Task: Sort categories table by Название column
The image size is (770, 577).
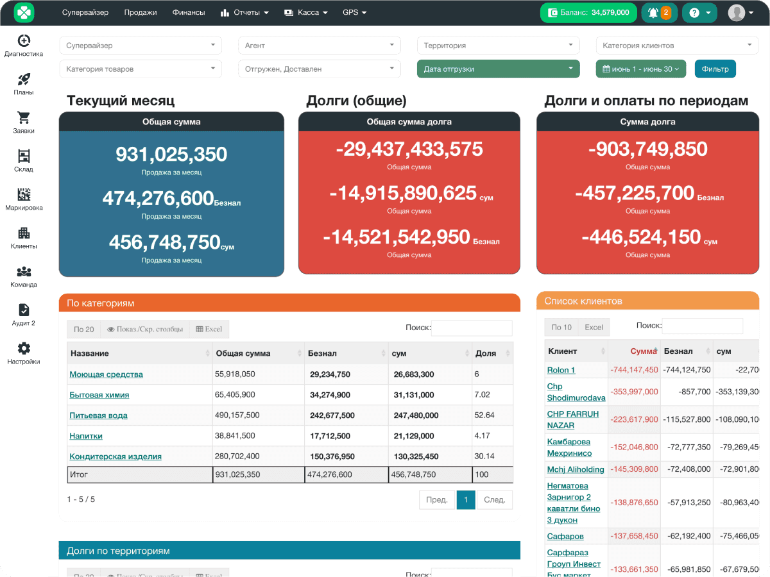Action: click(x=140, y=353)
